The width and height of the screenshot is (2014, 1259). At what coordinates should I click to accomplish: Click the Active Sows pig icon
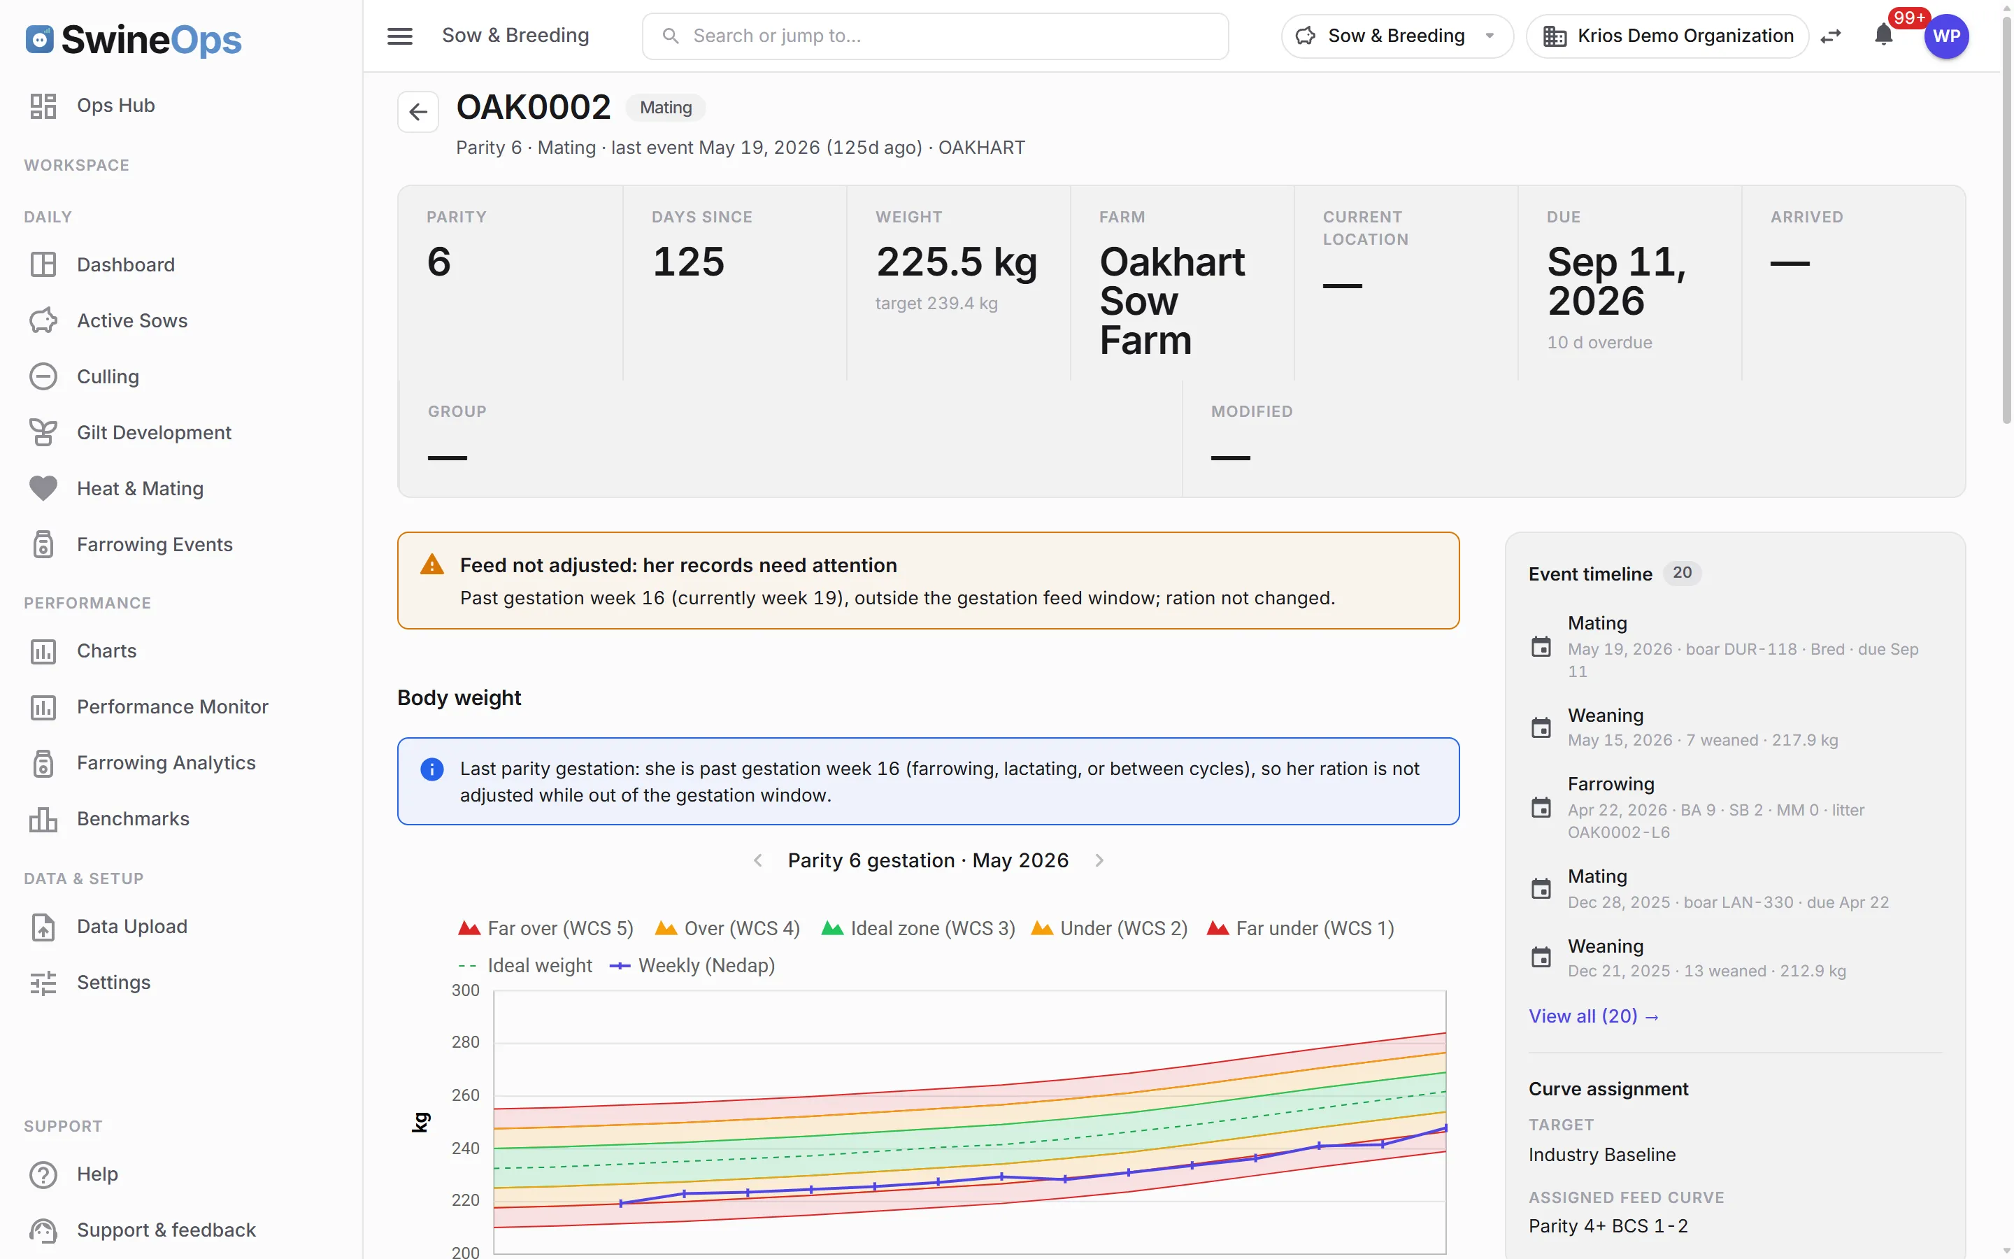pos(43,320)
